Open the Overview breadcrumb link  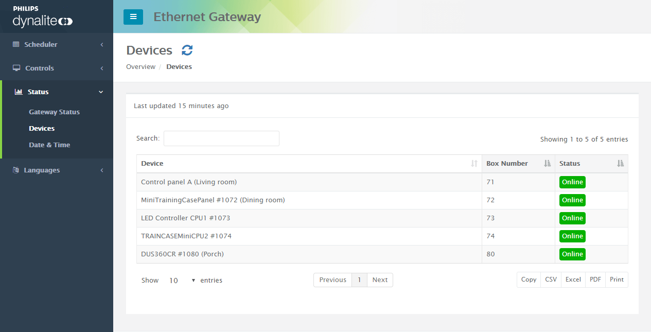point(140,66)
